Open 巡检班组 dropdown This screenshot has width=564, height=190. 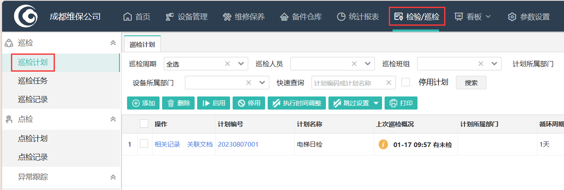pyautogui.click(x=494, y=64)
